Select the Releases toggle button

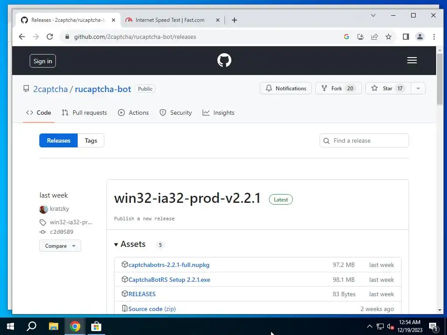tap(58, 140)
